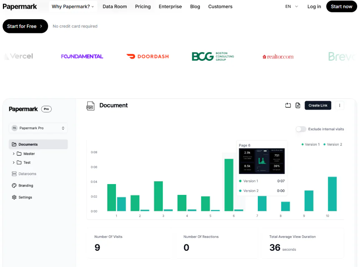363x267 pixels.
Task: Click the Document title heading
Action: (x=113, y=105)
